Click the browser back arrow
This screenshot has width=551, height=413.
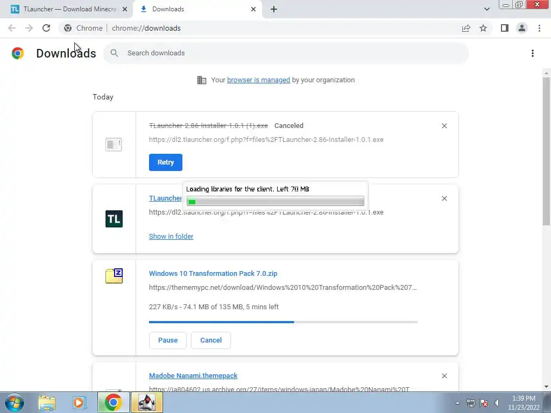tap(12, 28)
